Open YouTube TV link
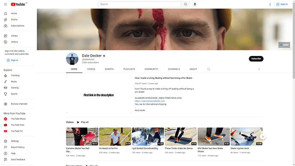 click(17, 131)
